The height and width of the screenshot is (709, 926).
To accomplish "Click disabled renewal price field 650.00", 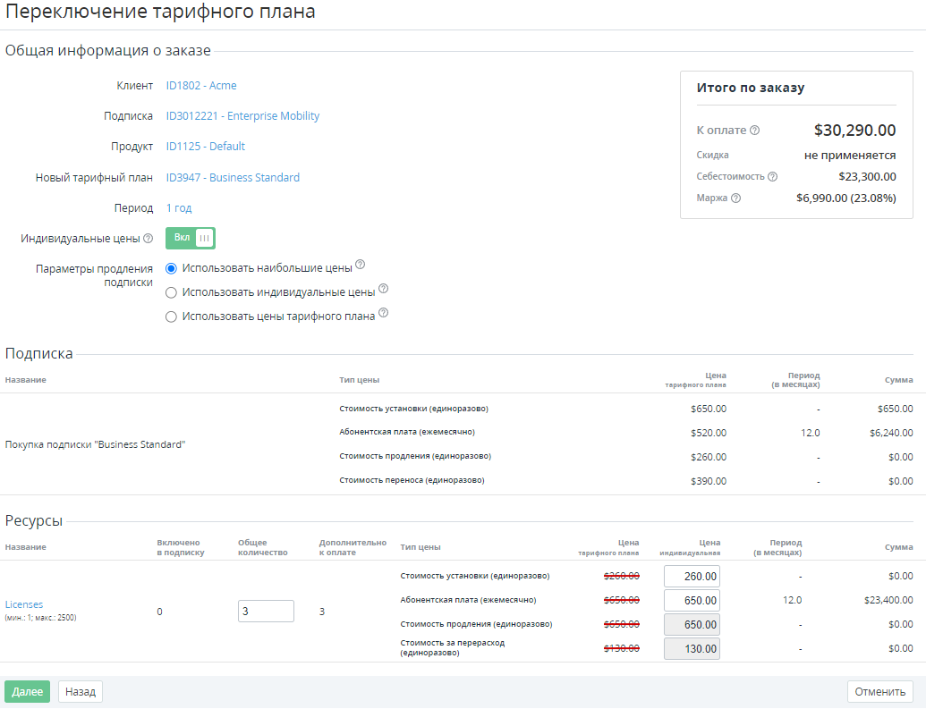I will point(692,625).
